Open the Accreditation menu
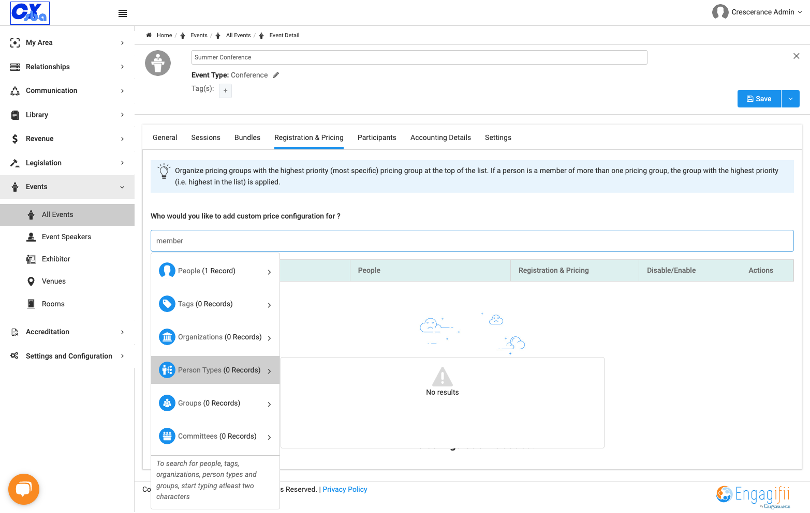 tap(67, 332)
